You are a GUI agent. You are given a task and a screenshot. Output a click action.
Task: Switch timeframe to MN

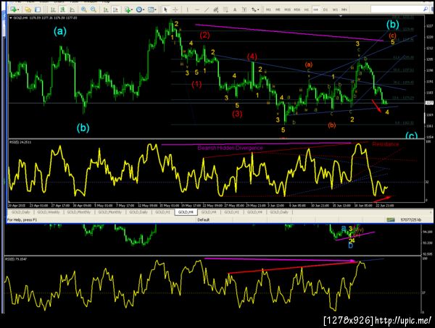(x=344, y=9)
